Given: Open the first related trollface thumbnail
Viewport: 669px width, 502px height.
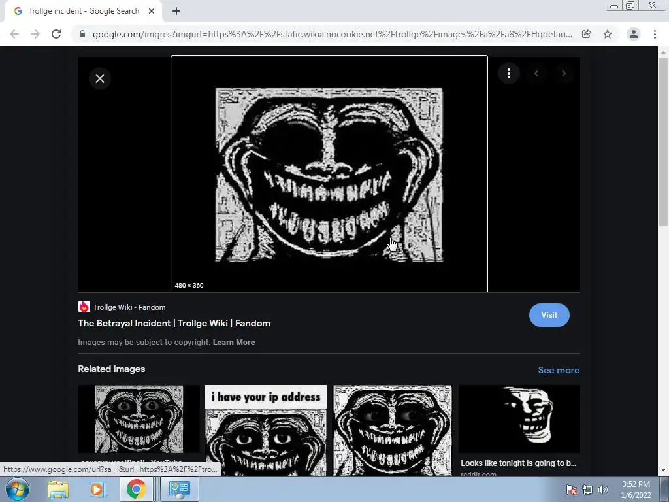Looking at the screenshot, I should (x=139, y=419).
